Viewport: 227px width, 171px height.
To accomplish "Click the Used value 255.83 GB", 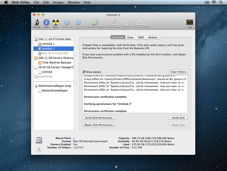I will click(153, 144).
